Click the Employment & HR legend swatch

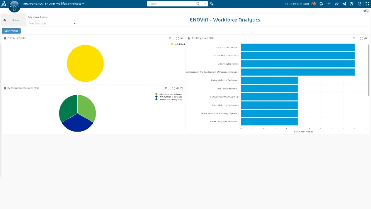(x=157, y=97)
